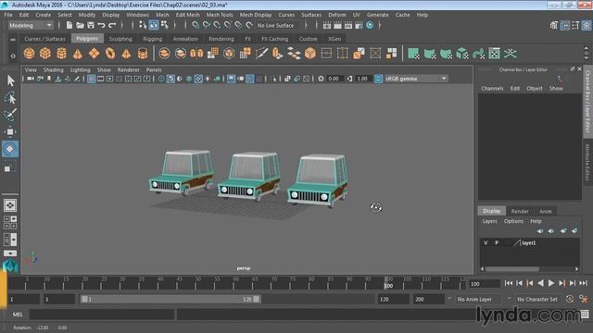The height and width of the screenshot is (333, 593).
Task: Create a polygon cylinder from the shelf
Action: [x=62, y=54]
